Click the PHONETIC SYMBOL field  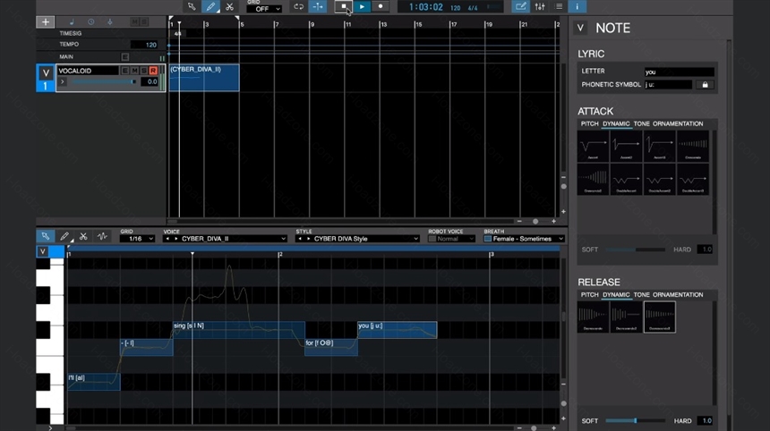pos(668,84)
